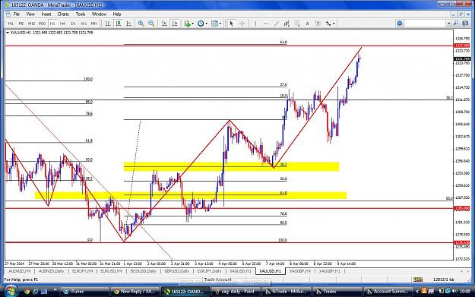
Task: Switch to the XAGGBP,H4 chart tab
Action: coord(300,271)
